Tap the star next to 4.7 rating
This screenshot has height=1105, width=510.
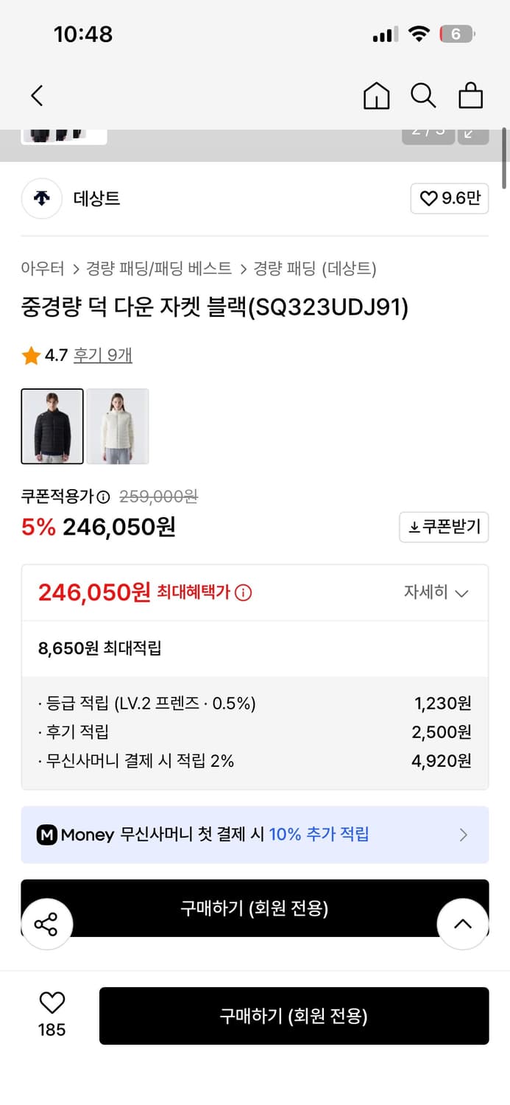(31, 354)
